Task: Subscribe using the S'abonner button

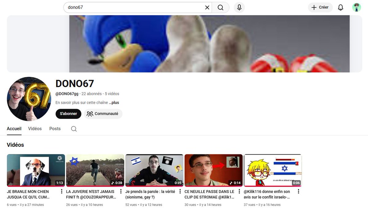Action: pos(68,114)
